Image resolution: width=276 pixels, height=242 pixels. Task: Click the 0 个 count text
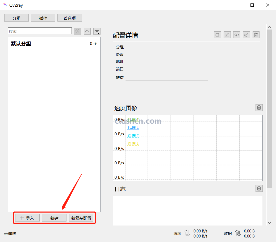[94, 43]
